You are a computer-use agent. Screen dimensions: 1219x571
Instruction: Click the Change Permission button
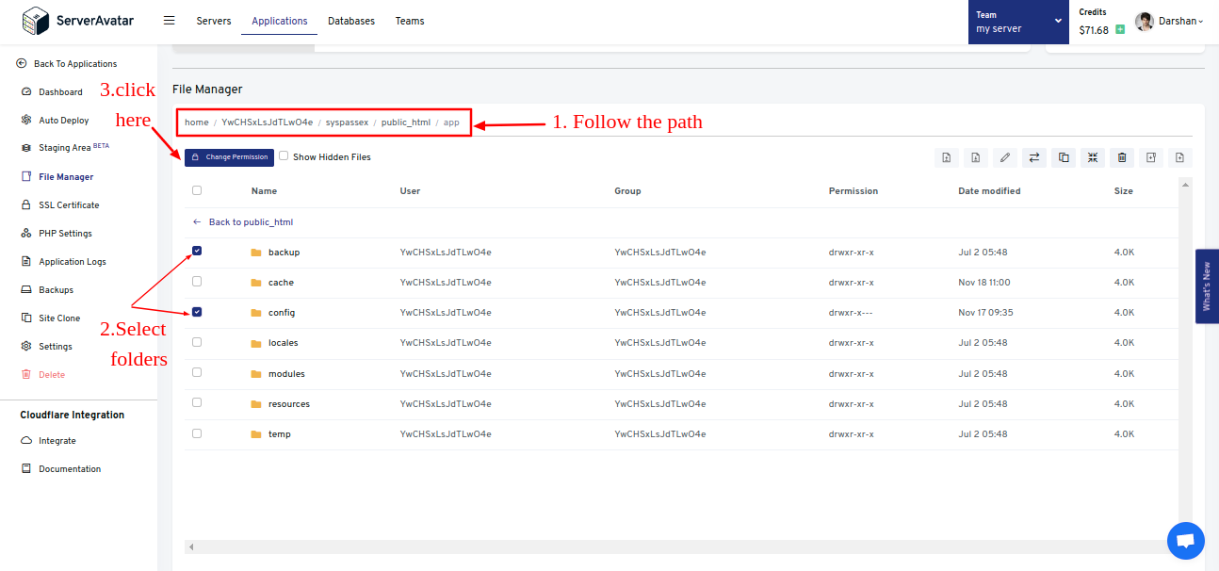(x=229, y=157)
